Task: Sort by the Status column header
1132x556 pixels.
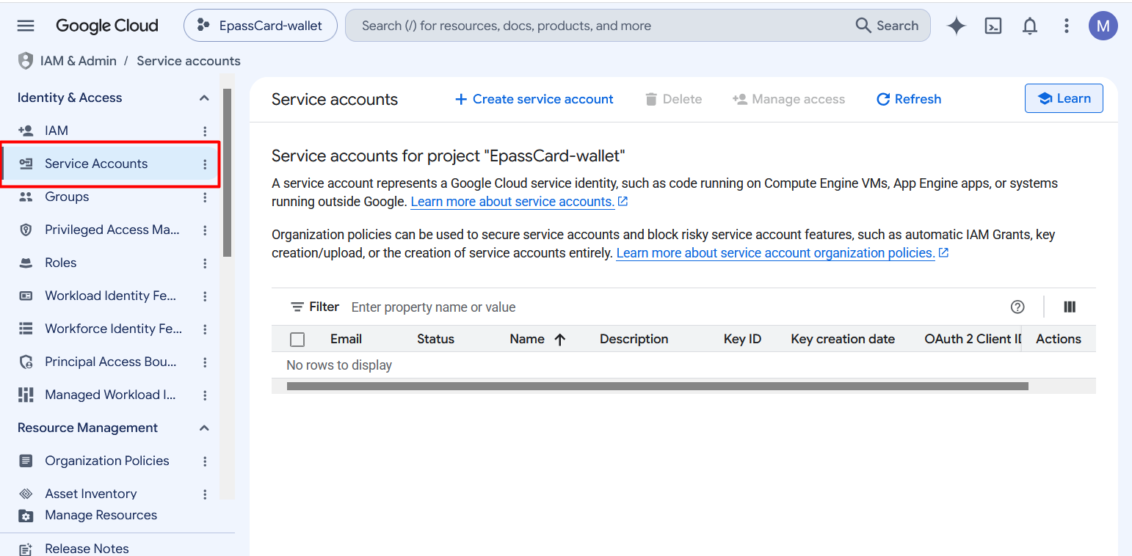Action: click(x=435, y=339)
